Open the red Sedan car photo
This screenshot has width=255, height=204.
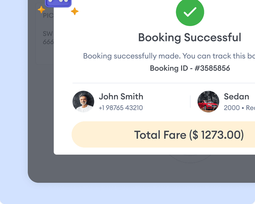(x=208, y=102)
